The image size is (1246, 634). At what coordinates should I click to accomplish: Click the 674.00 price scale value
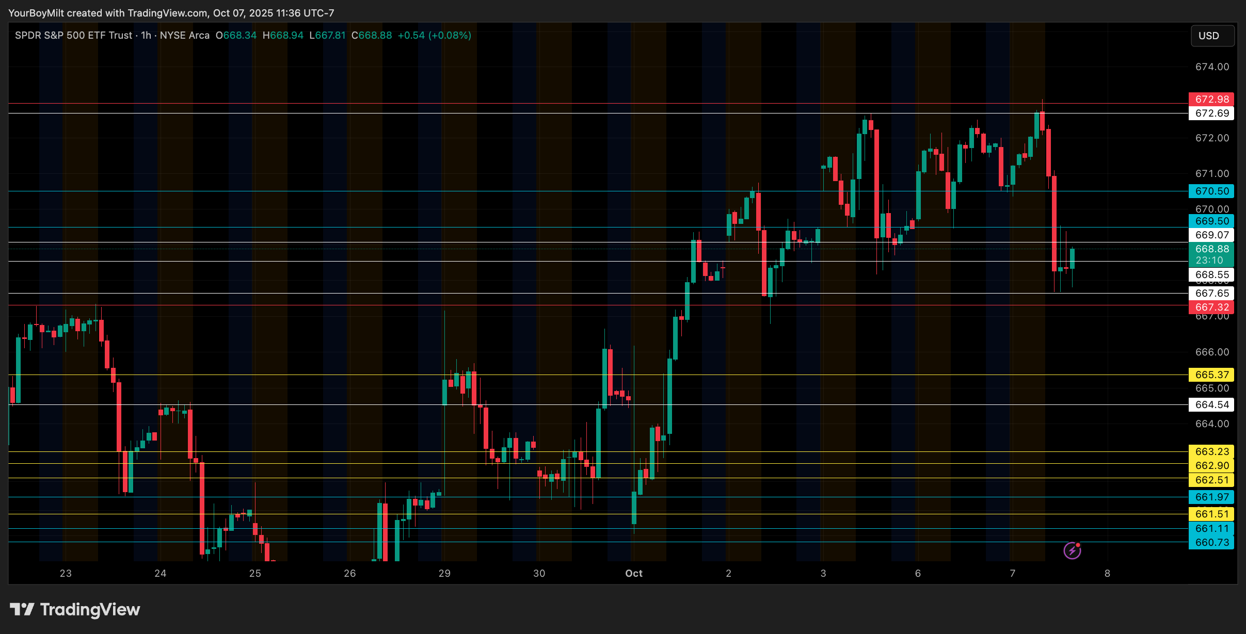[x=1212, y=67]
